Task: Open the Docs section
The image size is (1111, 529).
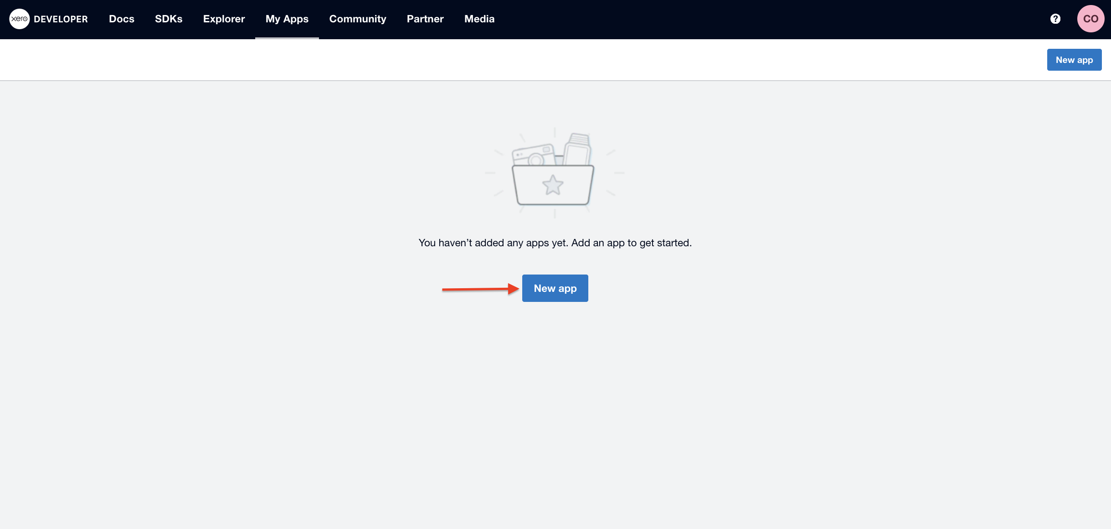Action: pos(121,18)
